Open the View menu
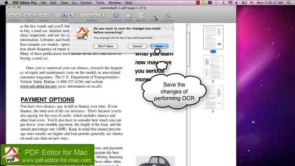295x166 pixels. point(64,3)
